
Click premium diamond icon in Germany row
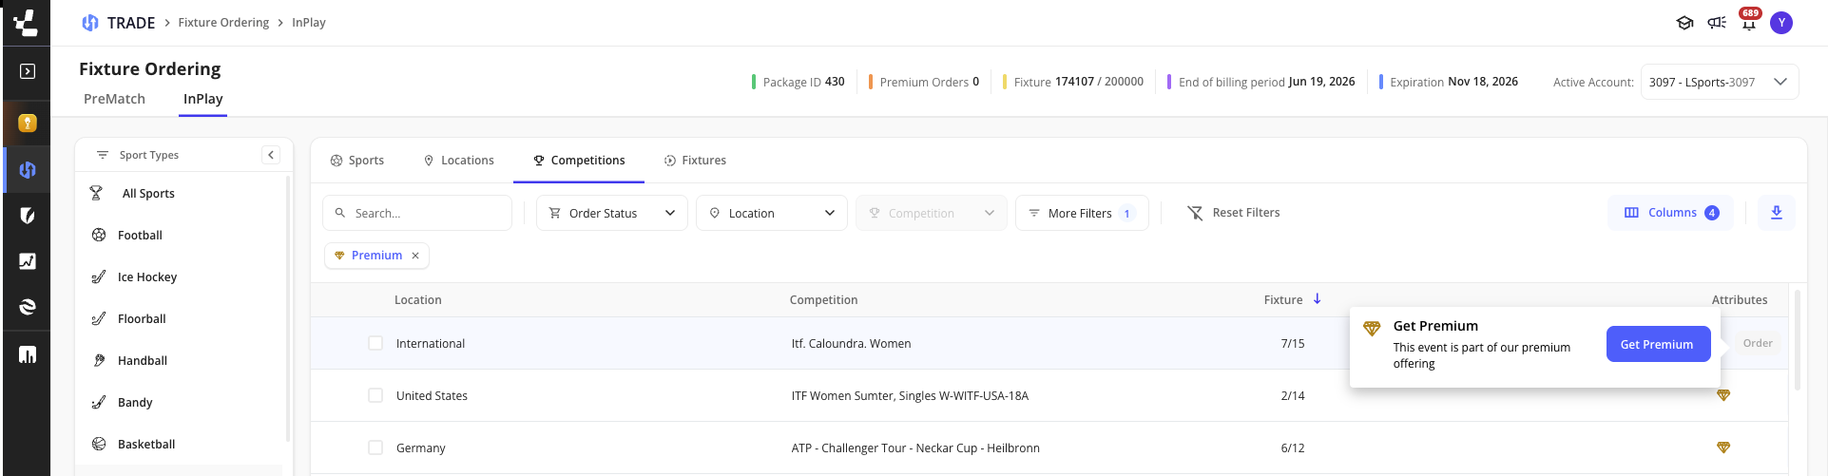pos(1723,447)
